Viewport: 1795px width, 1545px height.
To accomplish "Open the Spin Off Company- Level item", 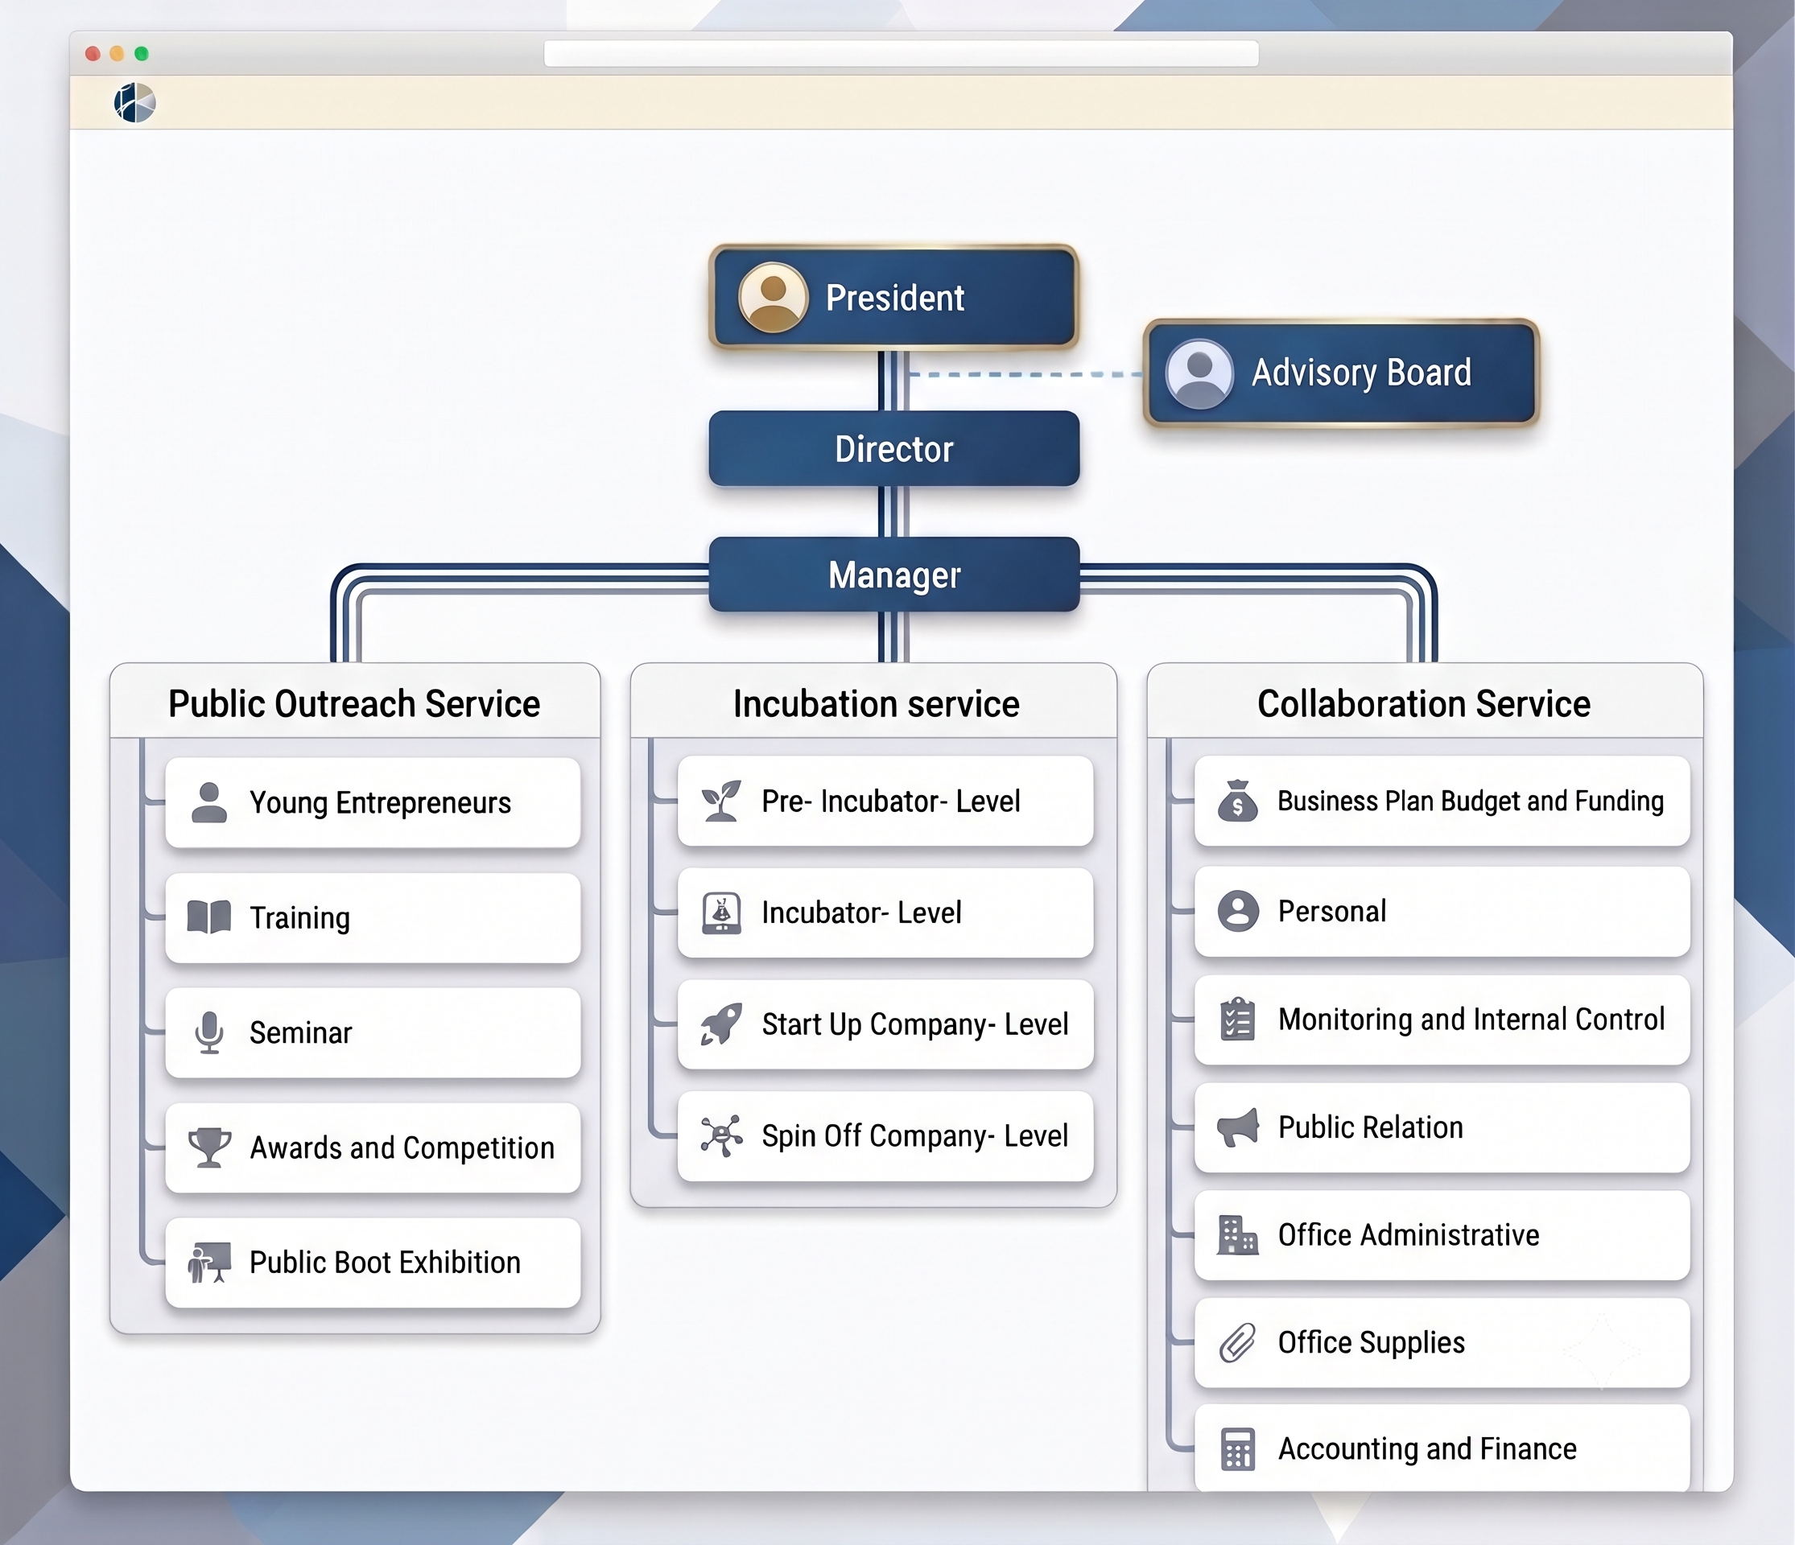I will pyautogui.click(x=885, y=1135).
